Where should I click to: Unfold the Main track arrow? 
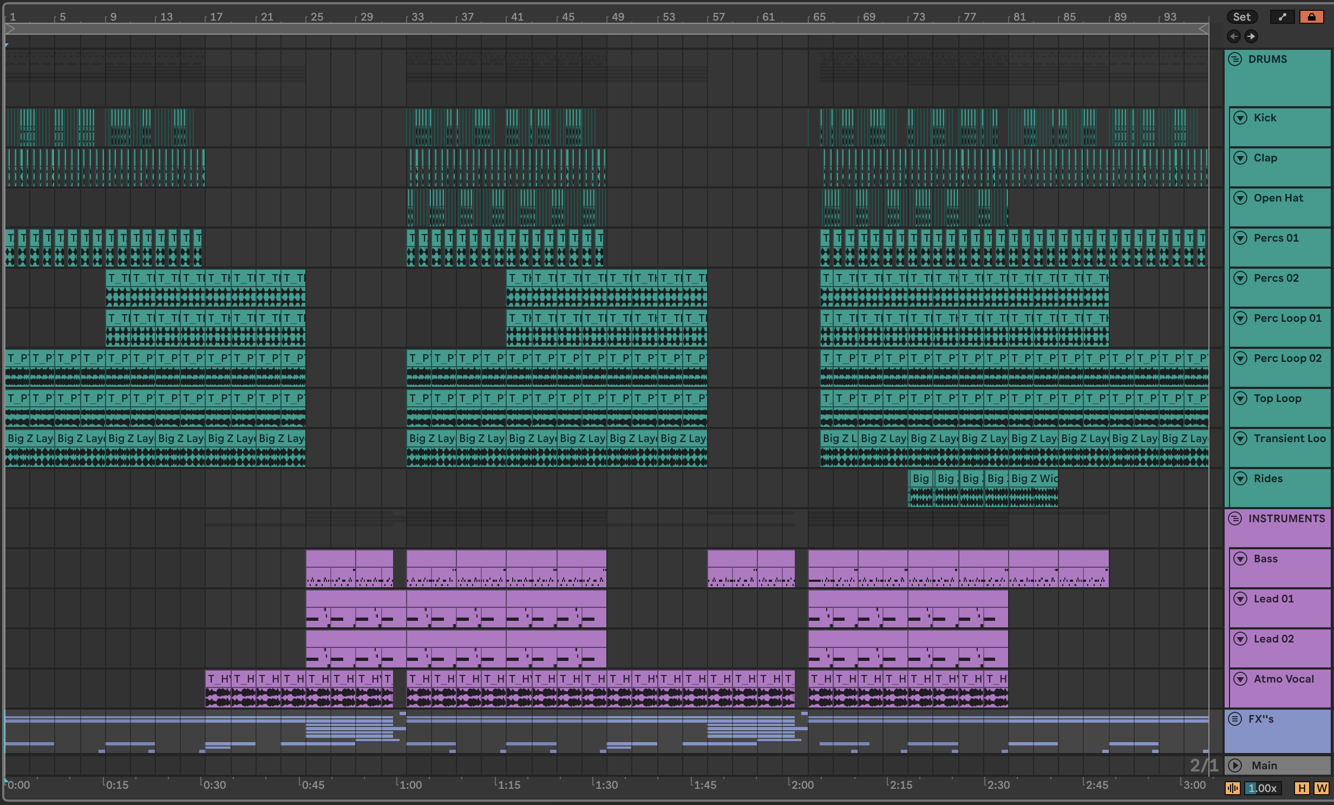[1235, 765]
